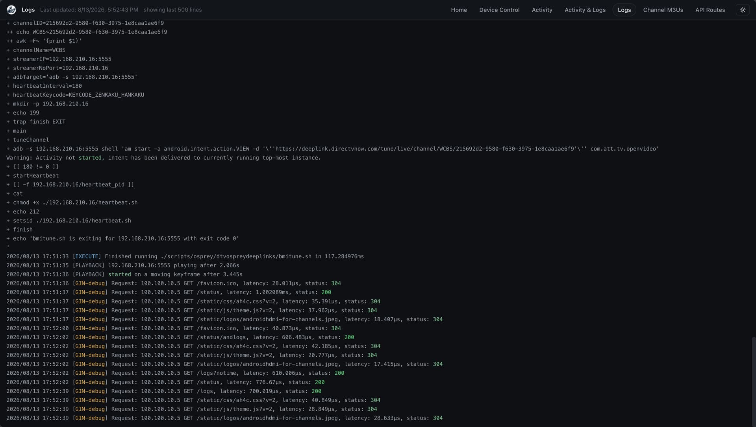Click the vertical scrollbar thumb on the right edge
756x427 pixels.
(x=754, y=381)
